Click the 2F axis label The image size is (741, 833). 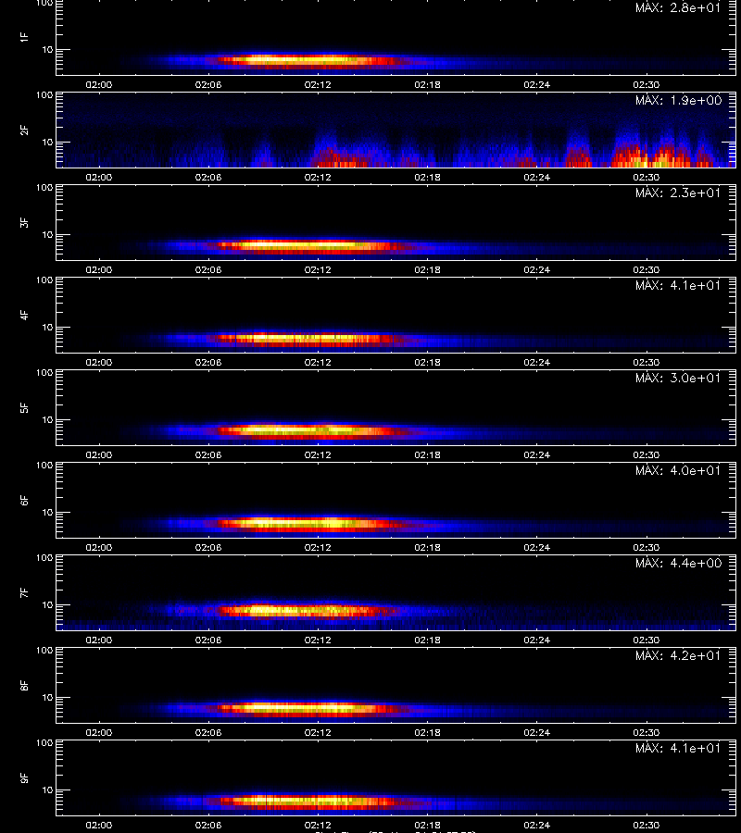[x=24, y=131]
